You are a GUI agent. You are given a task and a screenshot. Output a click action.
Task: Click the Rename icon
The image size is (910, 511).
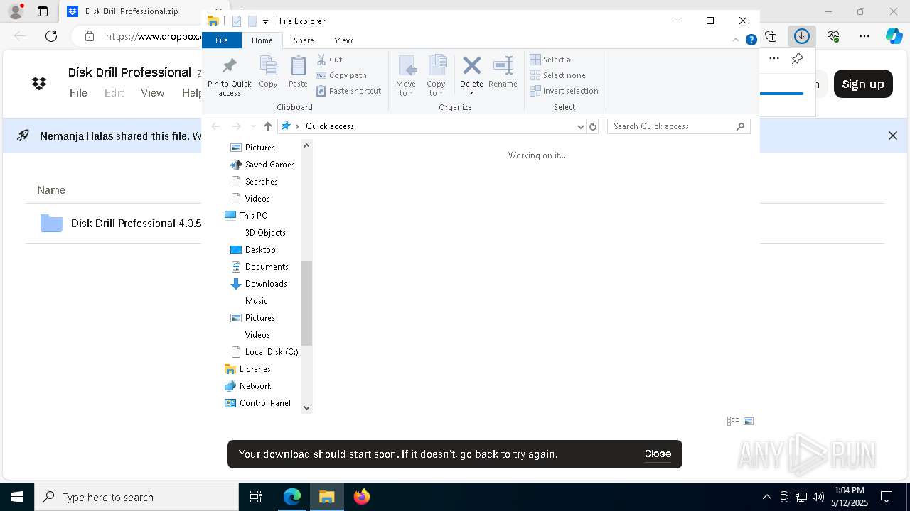[503, 66]
